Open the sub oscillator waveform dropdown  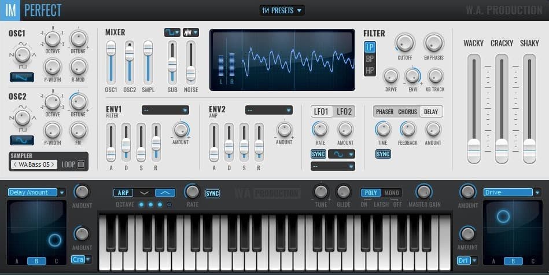(x=172, y=32)
